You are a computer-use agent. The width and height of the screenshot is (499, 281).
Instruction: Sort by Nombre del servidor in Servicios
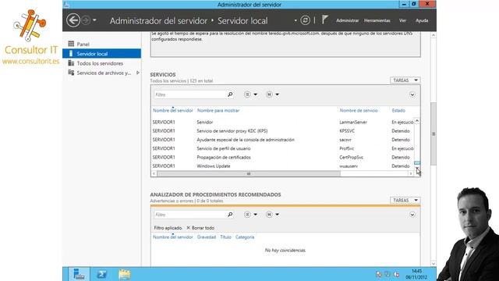tap(173, 111)
